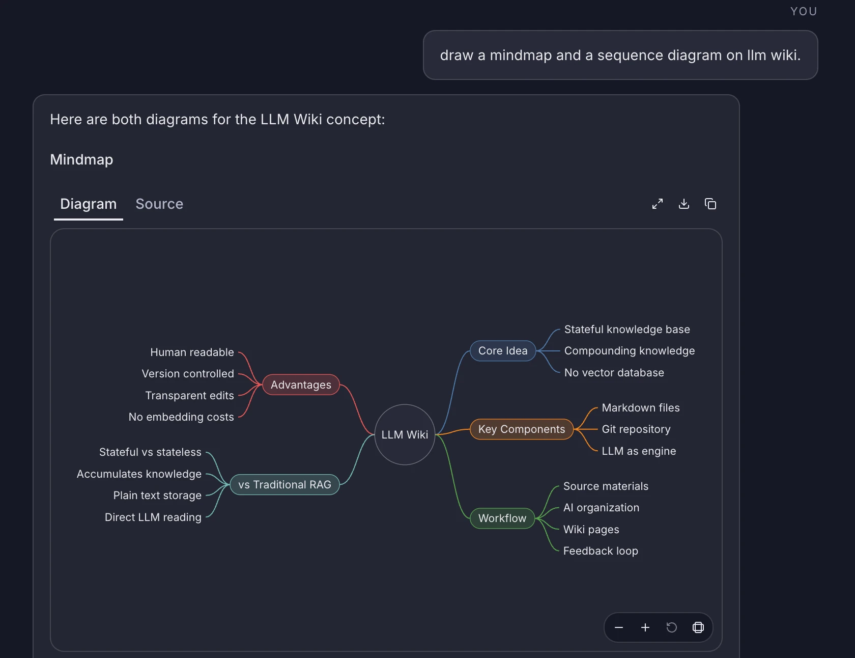Select the Key Components node

(522, 429)
